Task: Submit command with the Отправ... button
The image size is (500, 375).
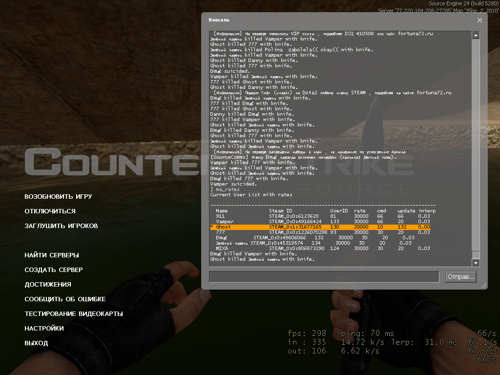Action: point(461,276)
